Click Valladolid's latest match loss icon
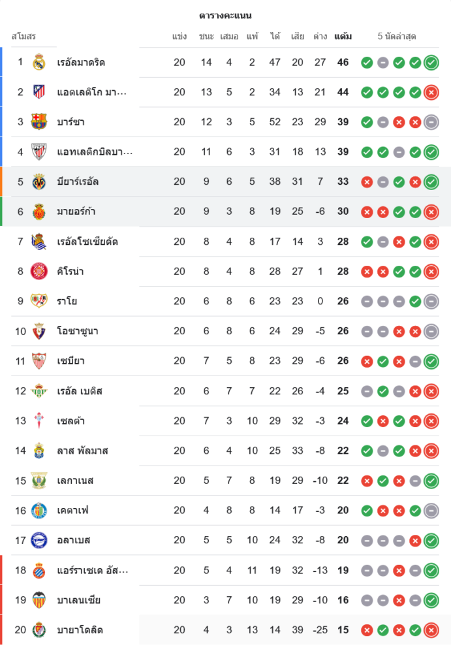This screenshot has height=653, width=451. 431,630
